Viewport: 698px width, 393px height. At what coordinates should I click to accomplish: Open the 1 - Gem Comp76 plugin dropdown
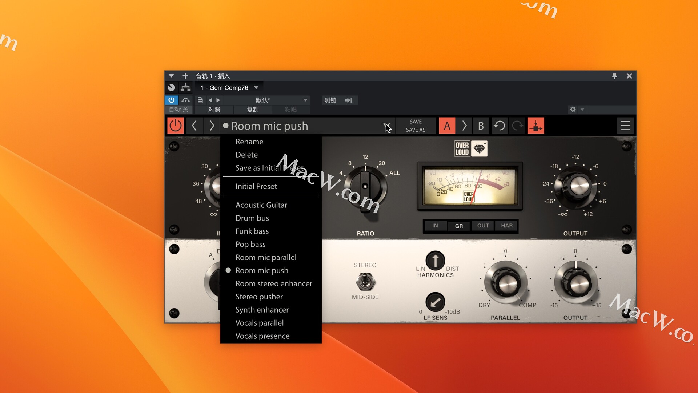coord(229,88)
